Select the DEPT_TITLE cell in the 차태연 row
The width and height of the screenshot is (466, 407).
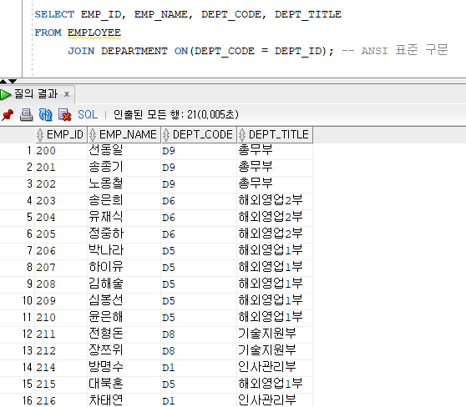275,399
